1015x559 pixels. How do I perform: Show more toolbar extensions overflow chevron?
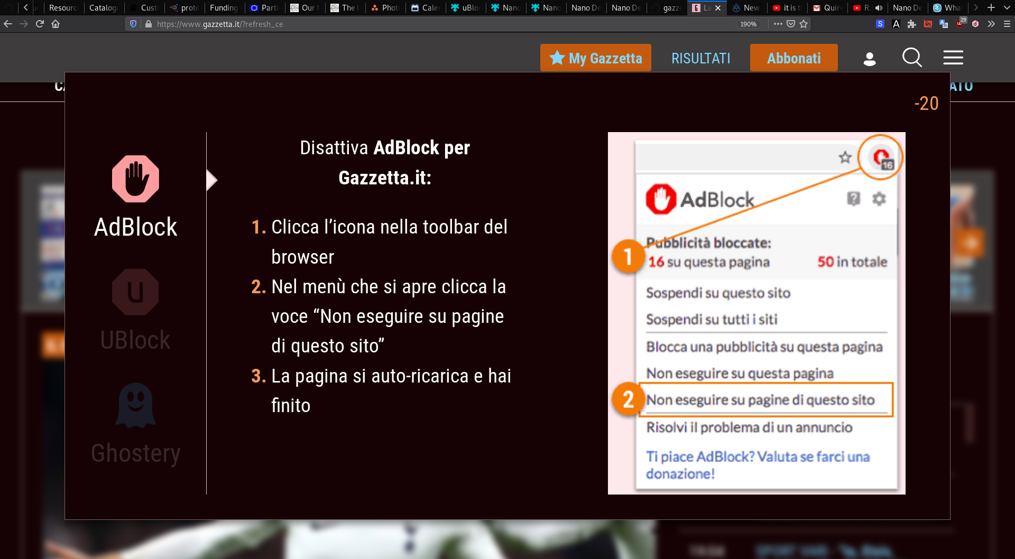pos(991,24)
